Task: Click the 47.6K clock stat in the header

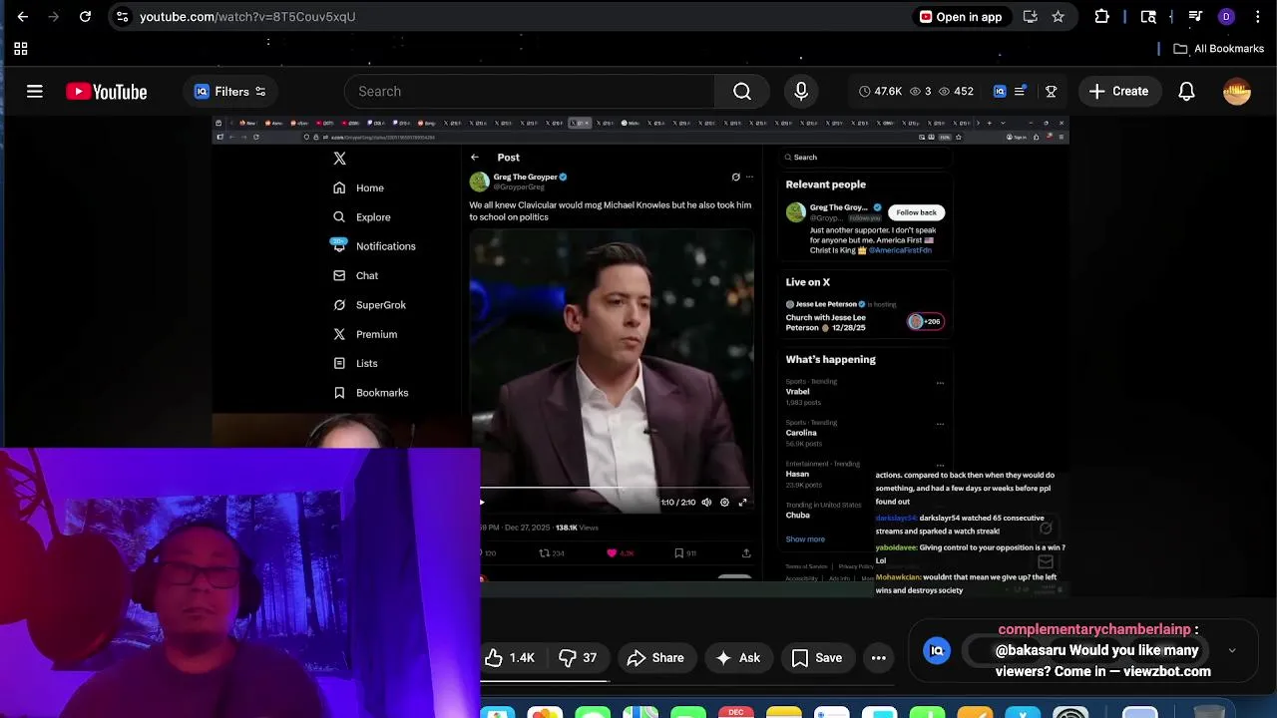Action: point(879,92)
